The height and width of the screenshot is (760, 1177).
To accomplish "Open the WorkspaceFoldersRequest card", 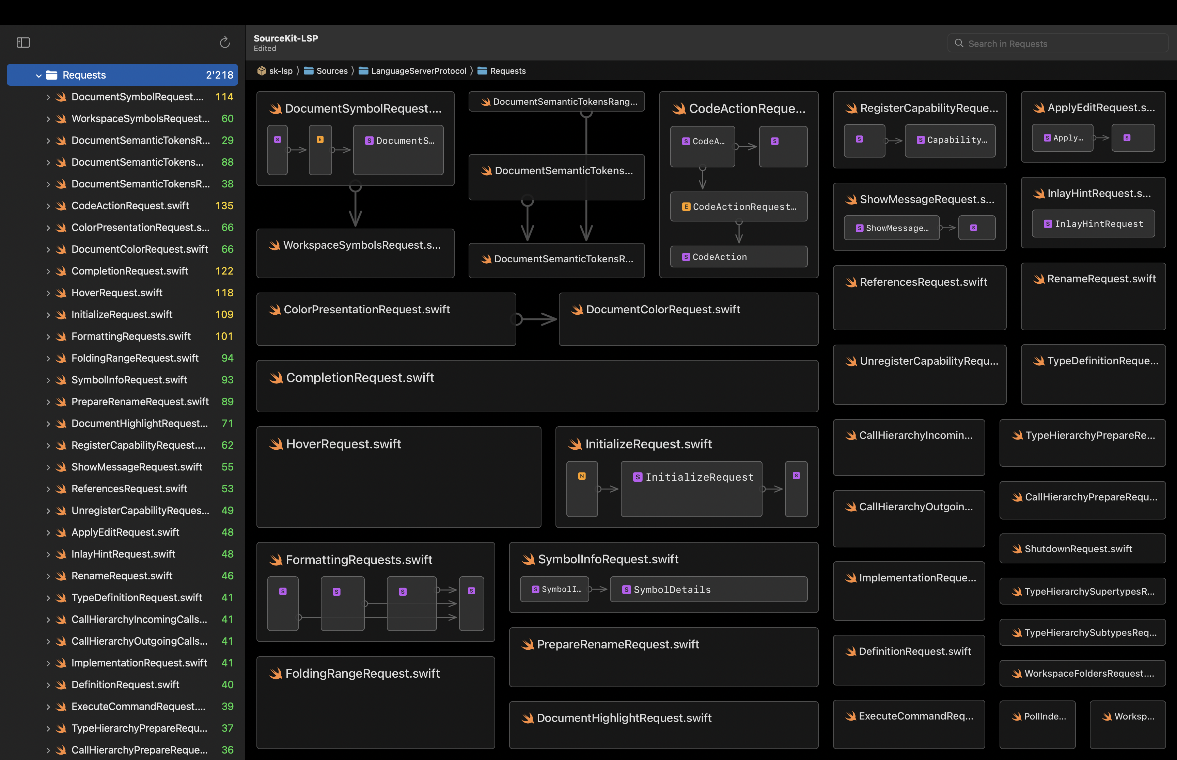I will point(1083,674).
